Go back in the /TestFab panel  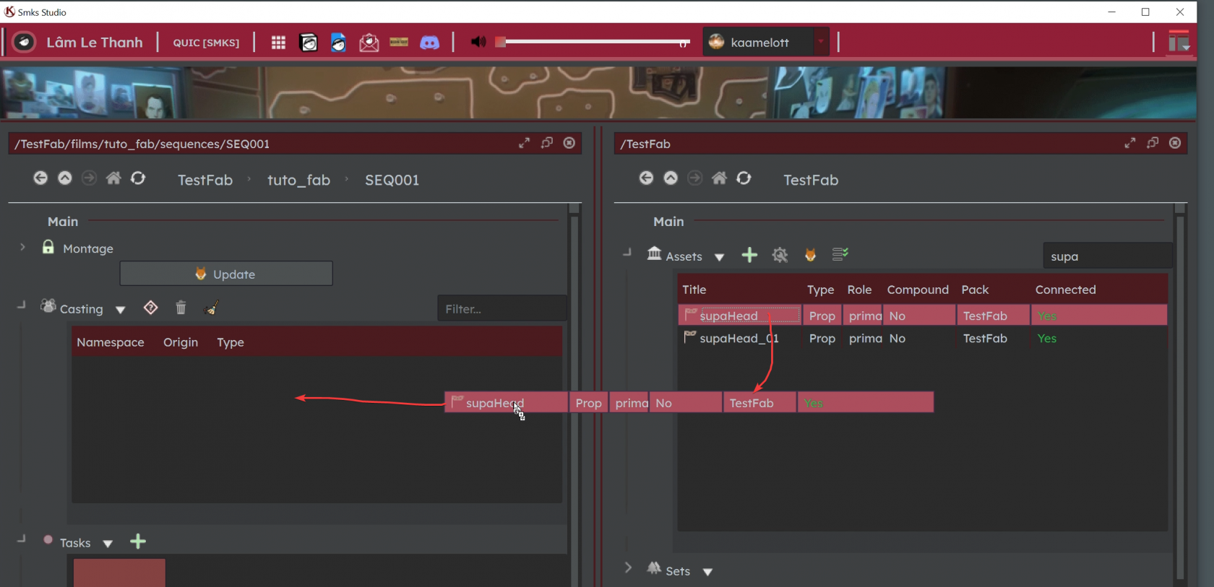pyautogui.click(x=647, y=178)
